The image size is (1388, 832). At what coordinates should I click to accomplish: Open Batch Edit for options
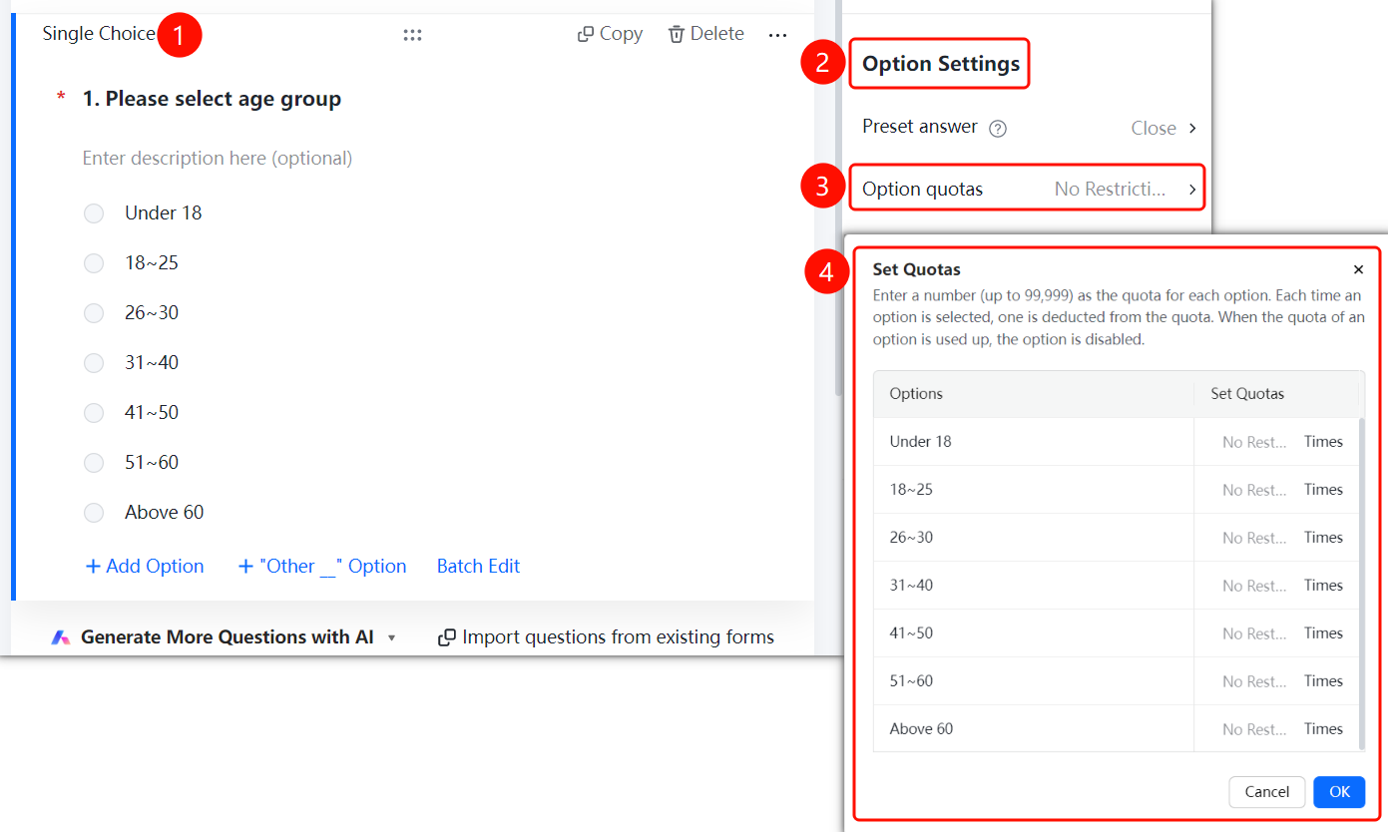[x=479, y=567]
